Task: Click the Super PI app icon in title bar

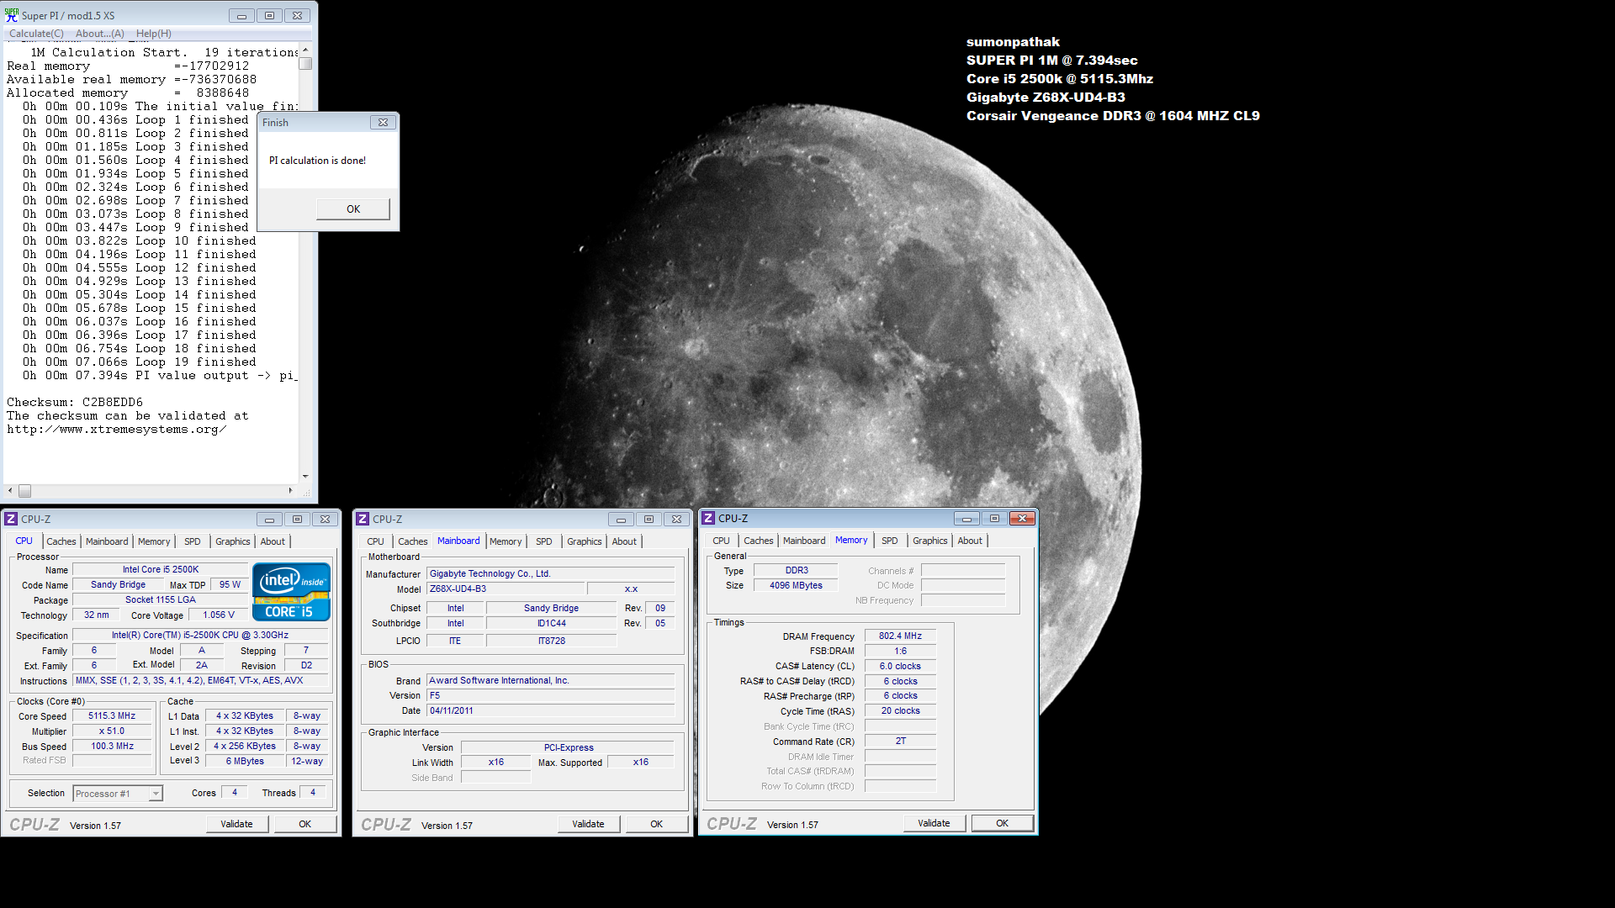Action: [x=12, y=15]
